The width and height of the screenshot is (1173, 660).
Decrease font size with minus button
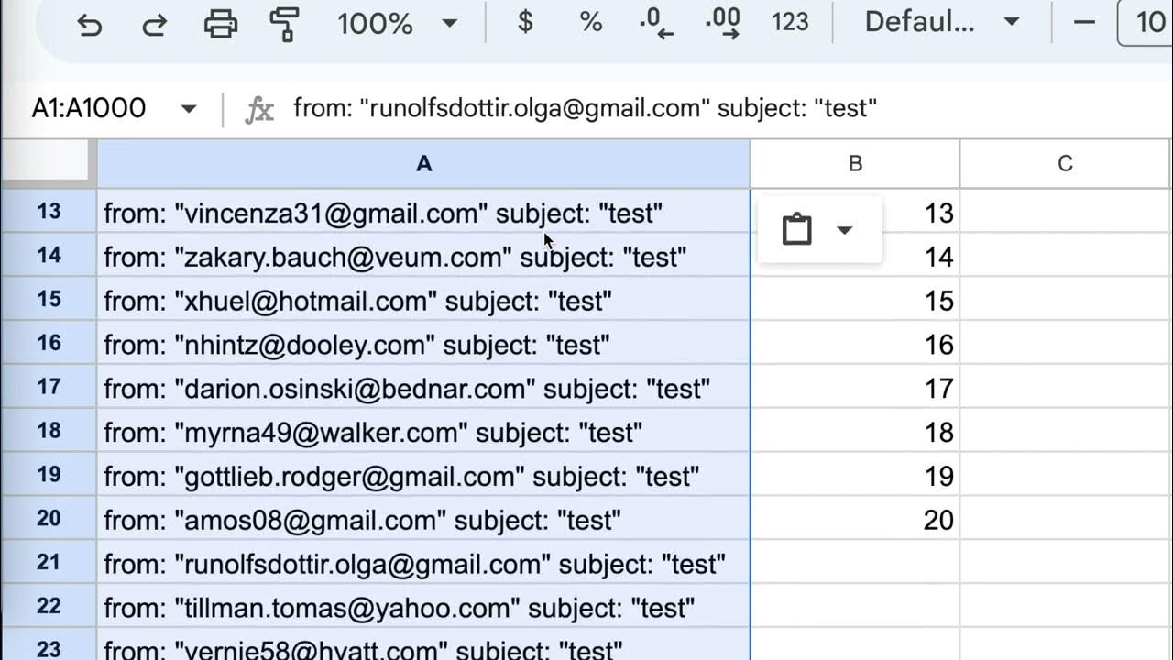coord(1084,22)
